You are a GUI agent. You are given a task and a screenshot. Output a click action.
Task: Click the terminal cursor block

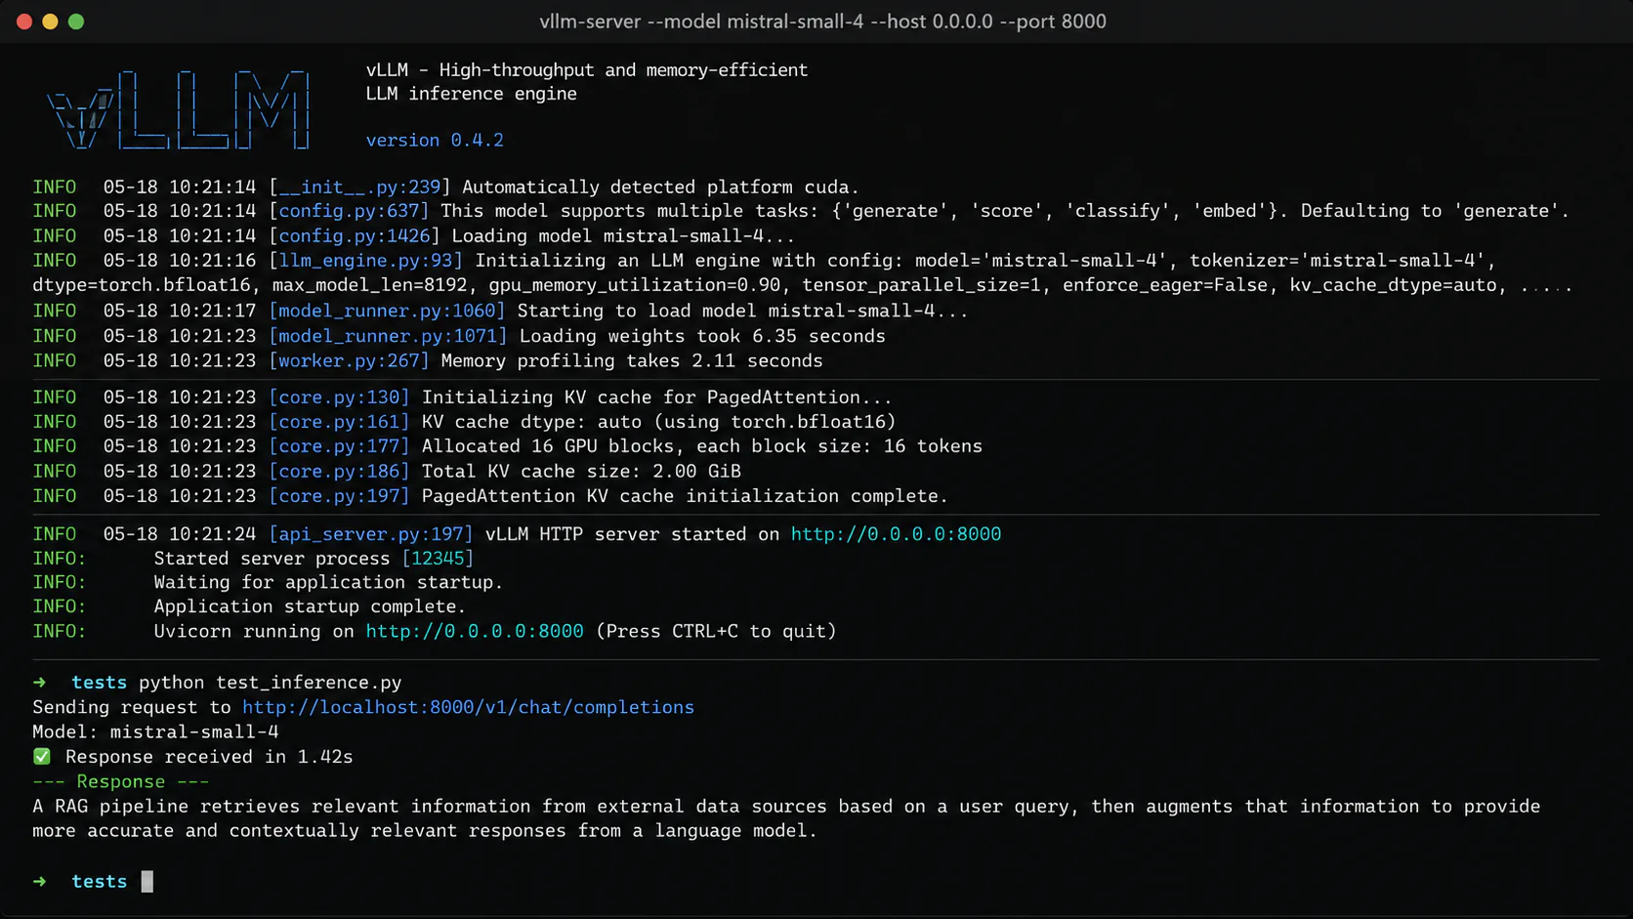pos(147,882)
